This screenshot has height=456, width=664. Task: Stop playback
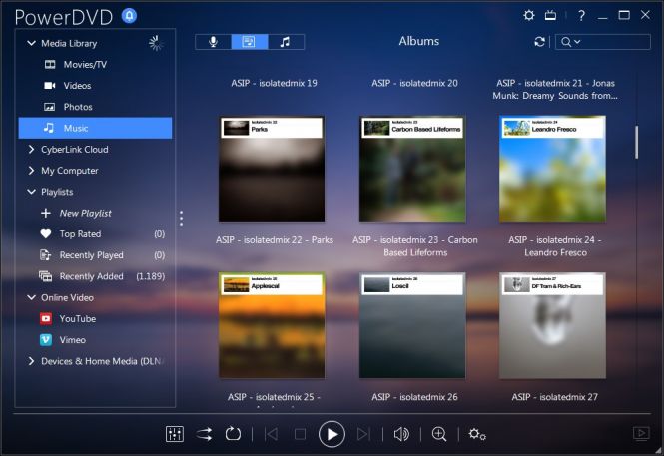click(300, 434)
